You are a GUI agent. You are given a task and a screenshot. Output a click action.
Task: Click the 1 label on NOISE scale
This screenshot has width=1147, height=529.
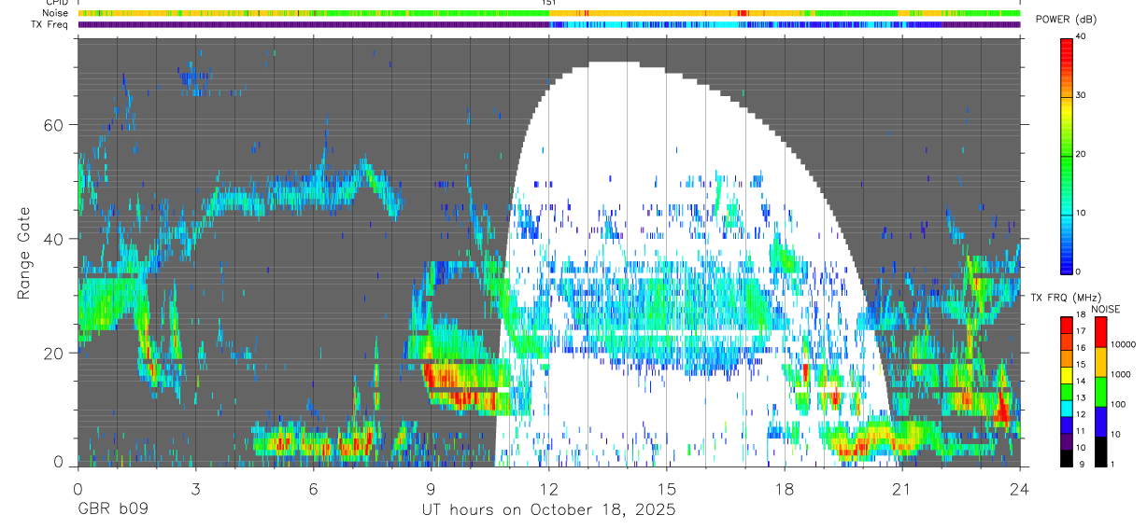pyautogui.click(x=1112, y=464)
